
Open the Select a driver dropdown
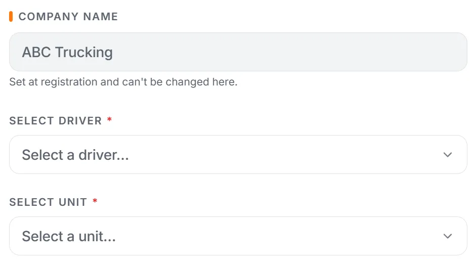[238, 155]
